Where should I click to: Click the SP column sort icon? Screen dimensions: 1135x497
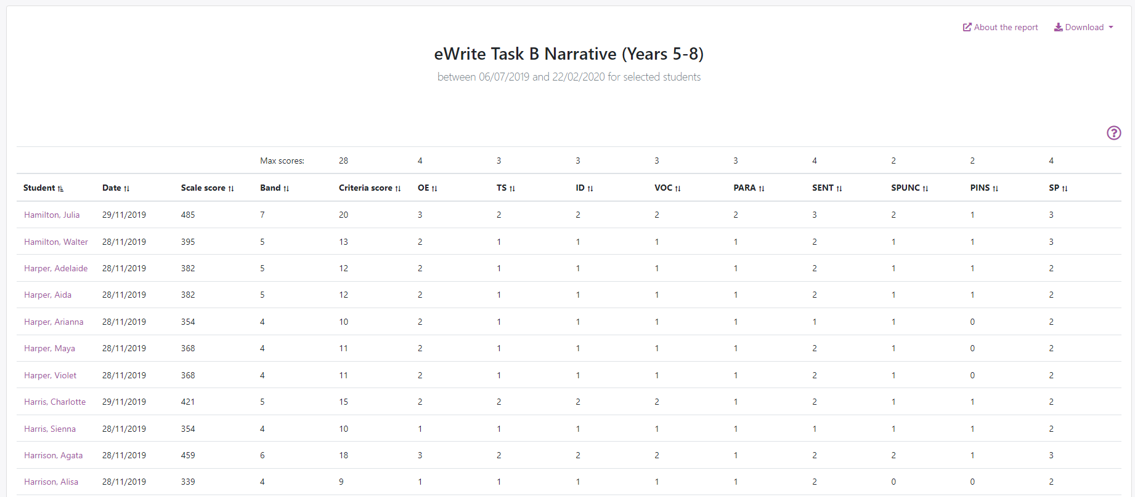point(1065,189)
